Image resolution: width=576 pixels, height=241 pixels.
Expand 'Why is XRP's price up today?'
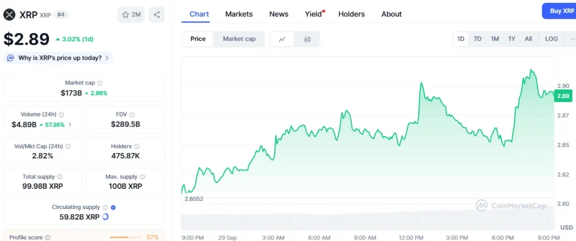coord(59,57)
